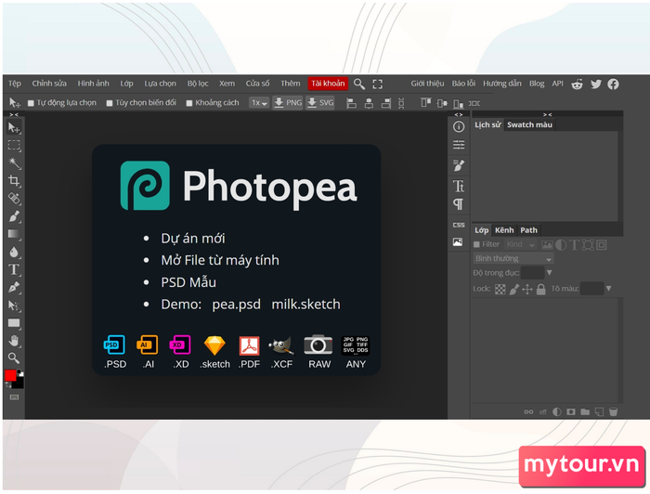
Task: Enable Khoảng cách checkbox
Action: (x=189, y=103)
